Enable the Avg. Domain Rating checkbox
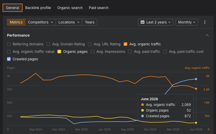This screenshot has height=134, width=216. [x=48, y=44]
